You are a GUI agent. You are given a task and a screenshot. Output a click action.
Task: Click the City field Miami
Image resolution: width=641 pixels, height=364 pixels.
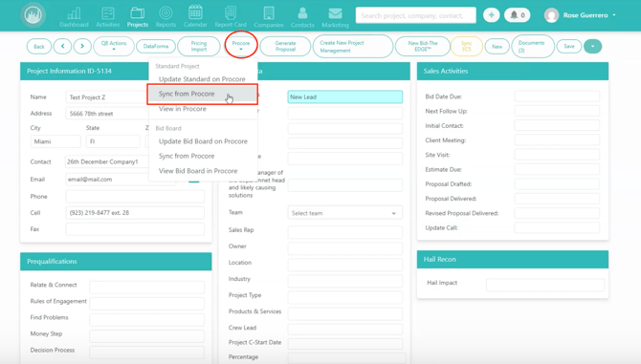[x=55, y=141]
